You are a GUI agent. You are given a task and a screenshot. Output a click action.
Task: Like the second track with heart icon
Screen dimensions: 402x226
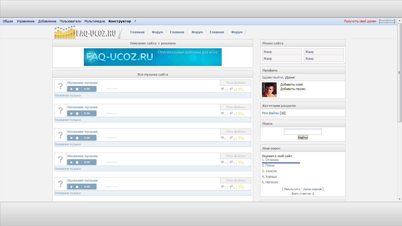[x=222, y=113]
